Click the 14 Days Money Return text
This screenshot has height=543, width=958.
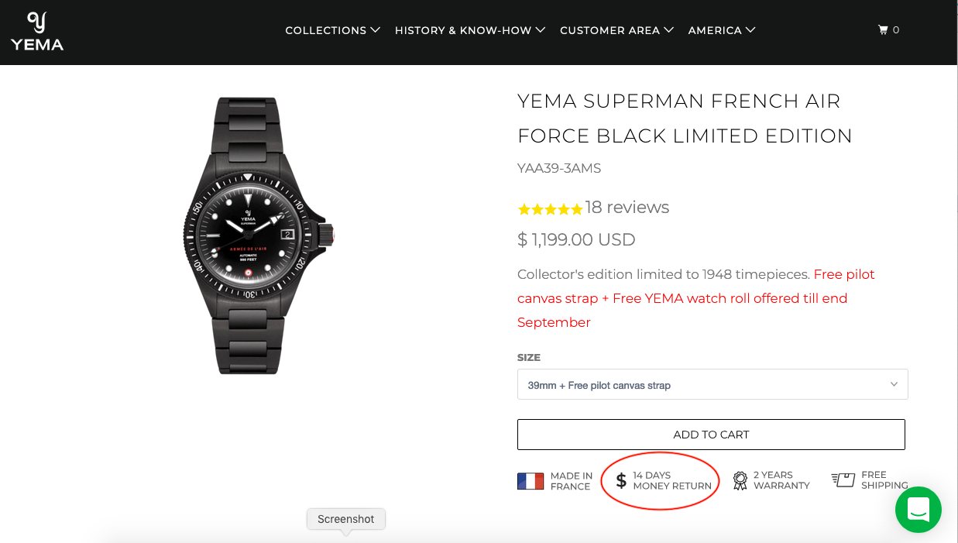[x=671, y=481]
